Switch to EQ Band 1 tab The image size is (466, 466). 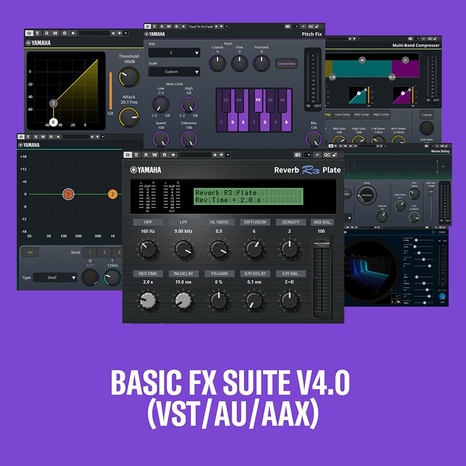pos(90,252)
